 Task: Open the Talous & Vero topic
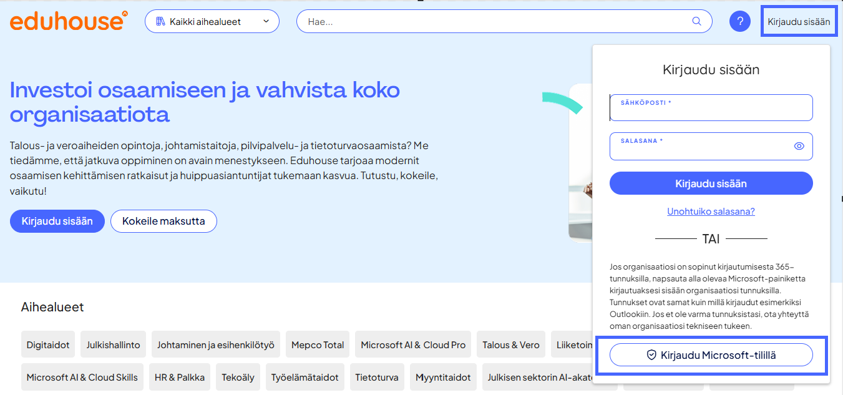pyautogui.click(x=511, y=344)
